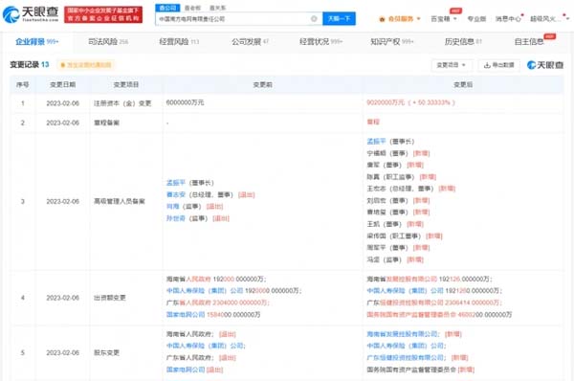Click the crown icon beside 会员服务
Viewport: 574px width, 381px height.
pos(382,19)
